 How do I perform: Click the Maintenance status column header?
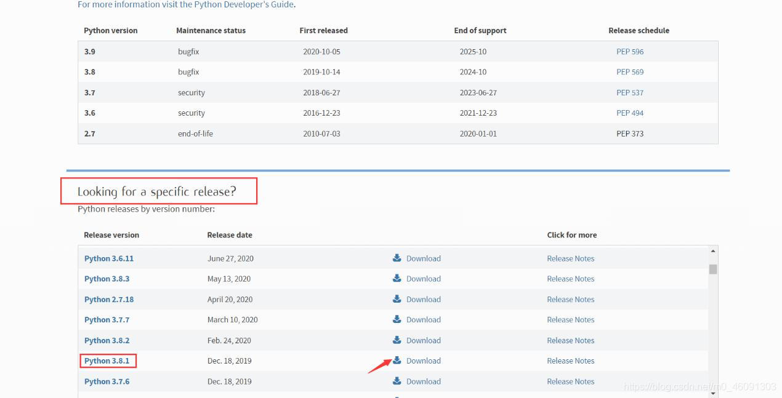click(211, 30)
